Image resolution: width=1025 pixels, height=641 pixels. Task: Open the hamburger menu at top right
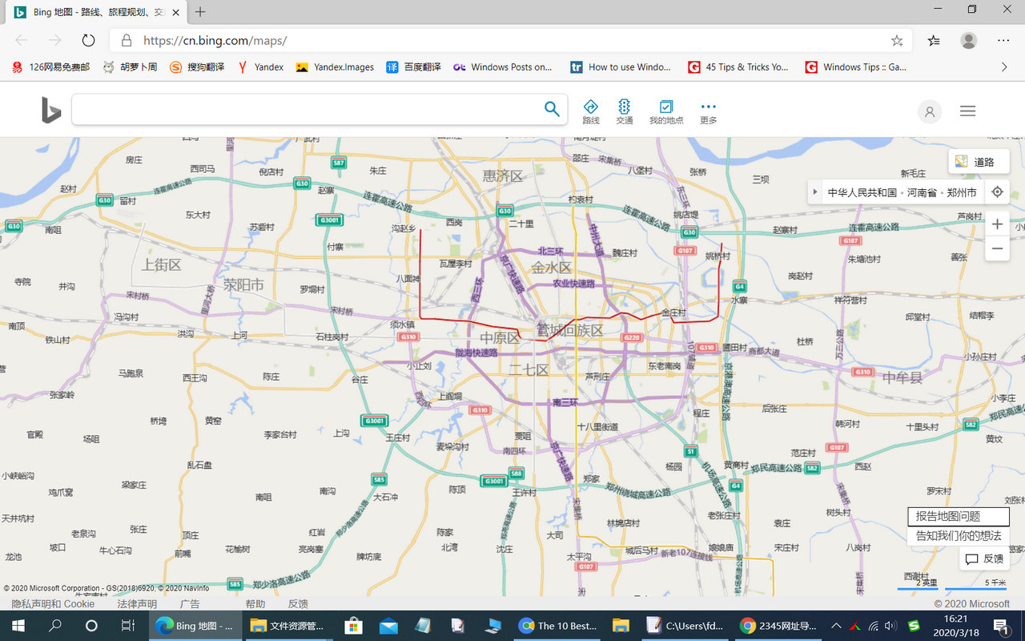pyautogui.click(x=967, y=111)
